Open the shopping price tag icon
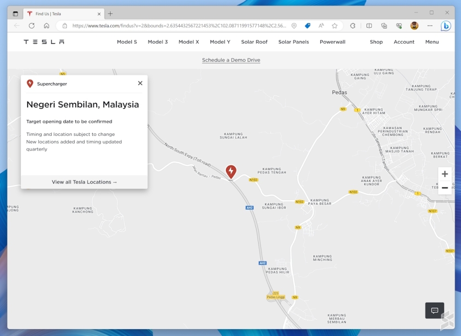The width and height of the screenshot is (461, 336). click(x=307, y=26)
